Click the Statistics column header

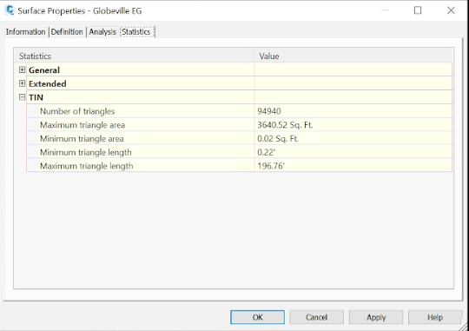click(135, 56)
